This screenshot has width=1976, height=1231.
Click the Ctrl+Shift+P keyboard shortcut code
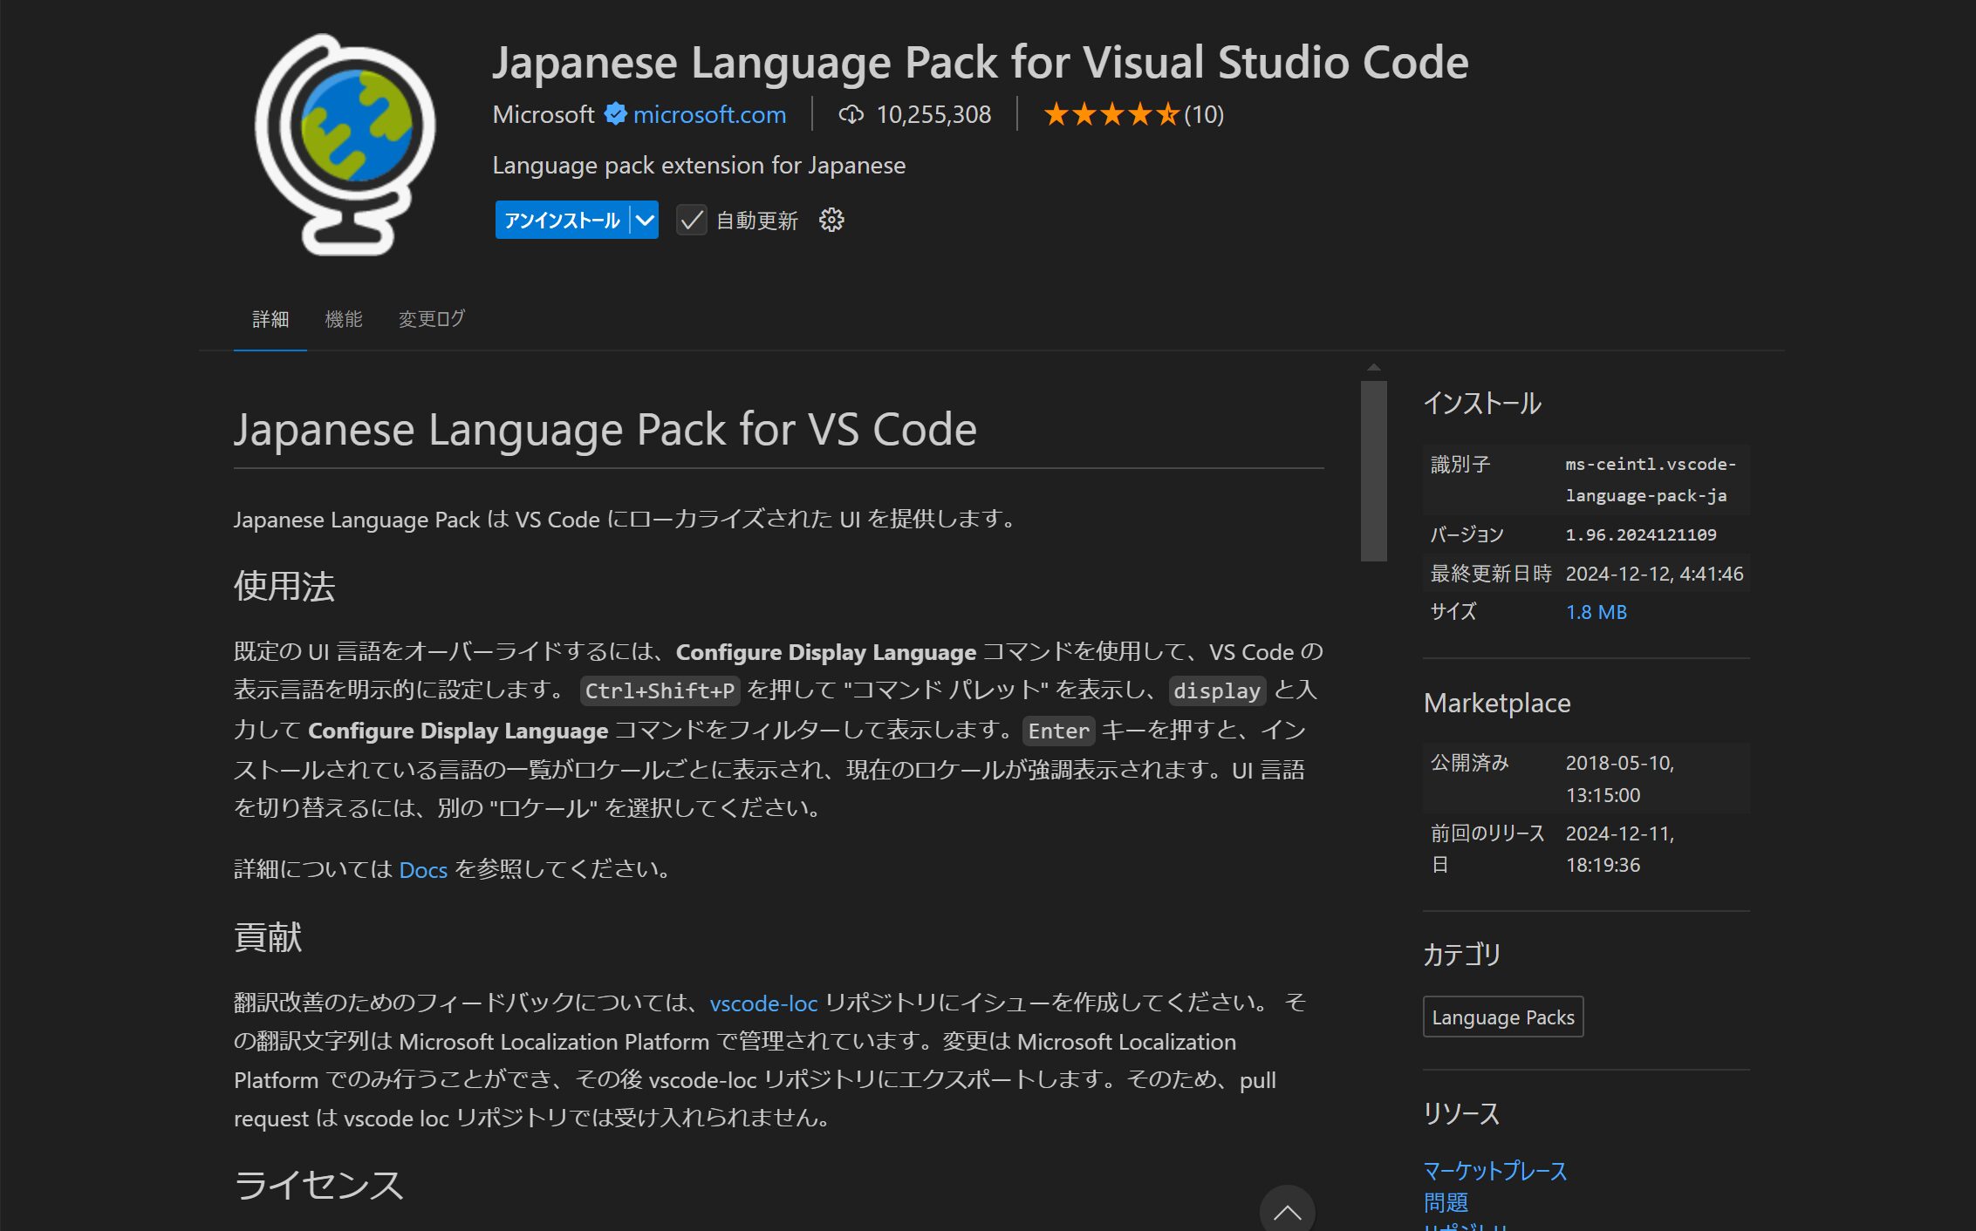coord(660,690)
